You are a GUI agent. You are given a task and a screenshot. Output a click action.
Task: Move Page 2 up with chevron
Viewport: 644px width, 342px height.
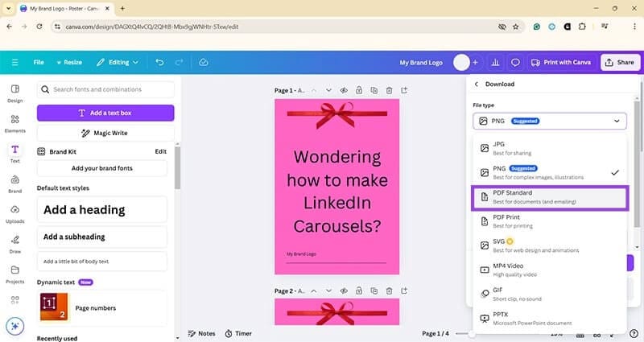(x=314, y=290)
